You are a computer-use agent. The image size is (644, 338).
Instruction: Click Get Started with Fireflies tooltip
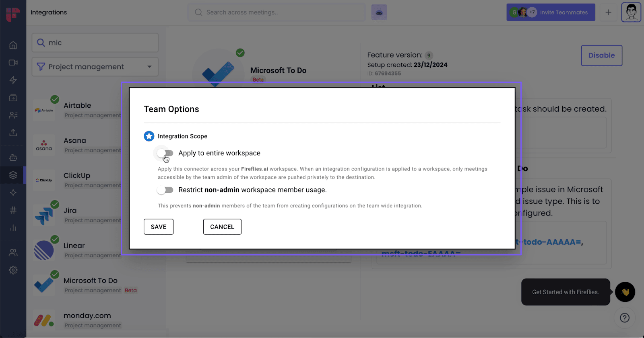(566, 292)
